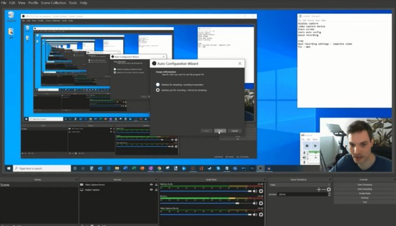Click the Audacity play button in preview

[x=315, y=146]
